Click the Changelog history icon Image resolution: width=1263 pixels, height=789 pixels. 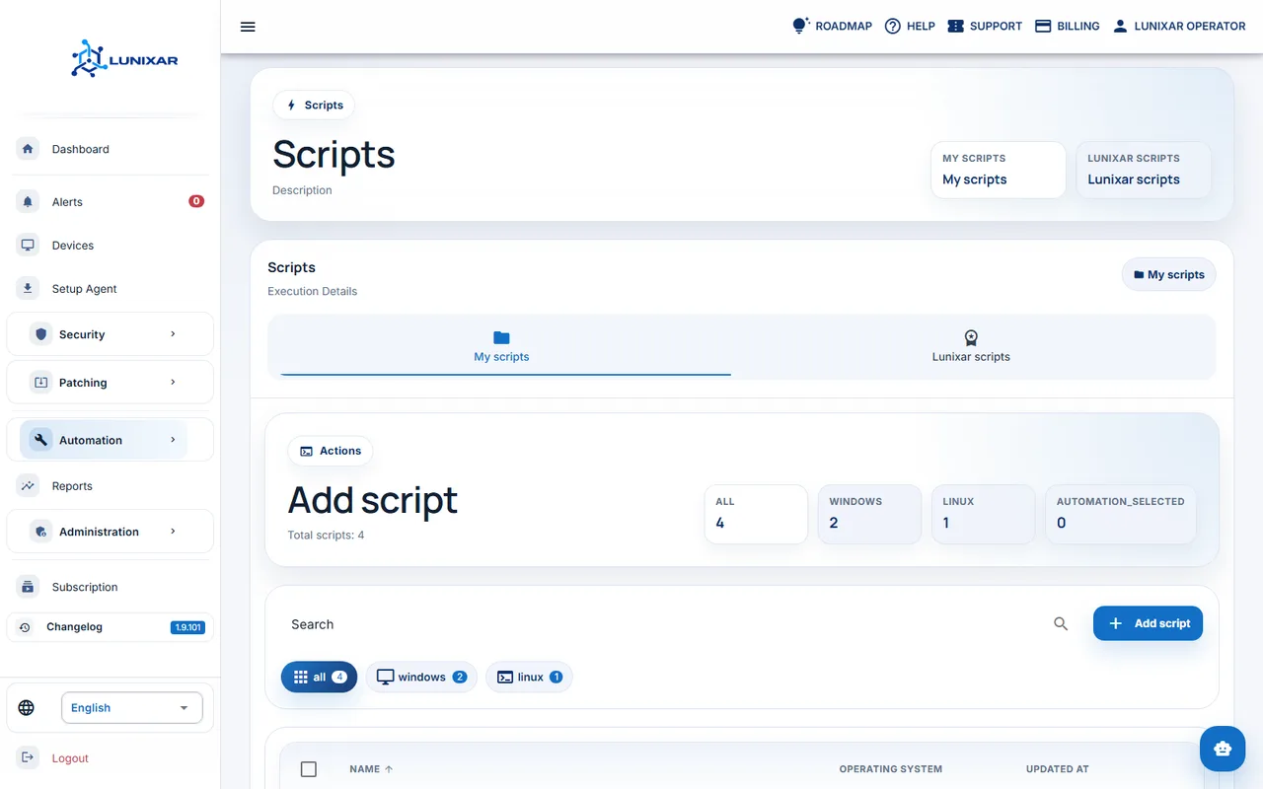25,627
